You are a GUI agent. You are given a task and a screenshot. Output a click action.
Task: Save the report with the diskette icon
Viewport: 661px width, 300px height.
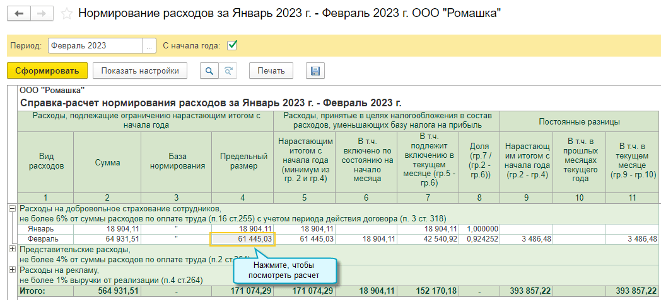pos(315,71)
